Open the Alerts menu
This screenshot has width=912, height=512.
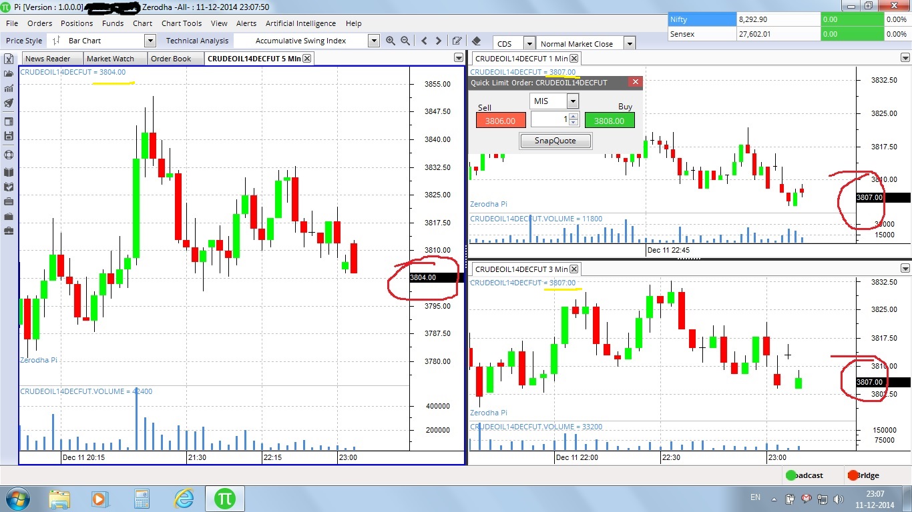click(246, 23)
